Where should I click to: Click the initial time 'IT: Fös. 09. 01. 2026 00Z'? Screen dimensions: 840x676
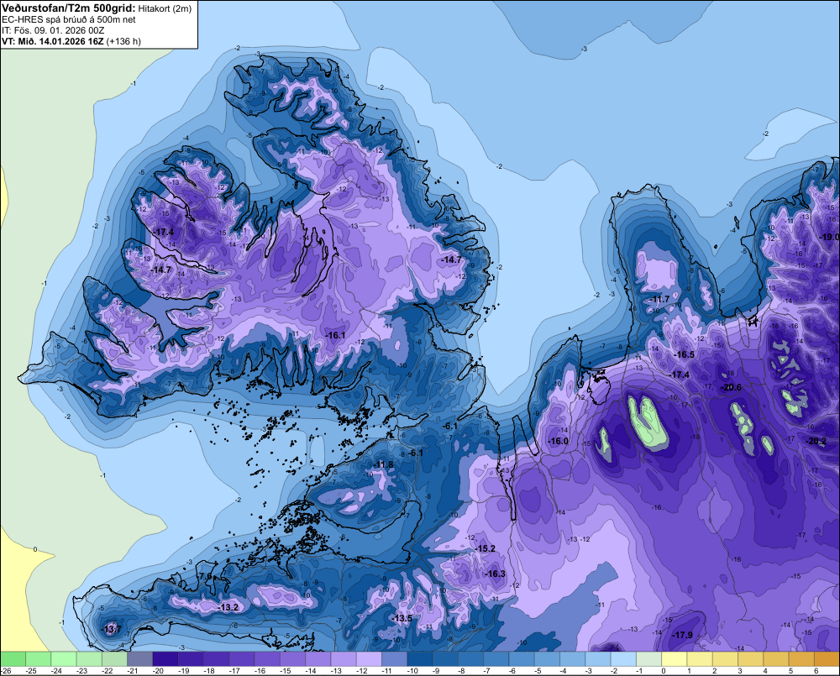[x=53, y=30]
